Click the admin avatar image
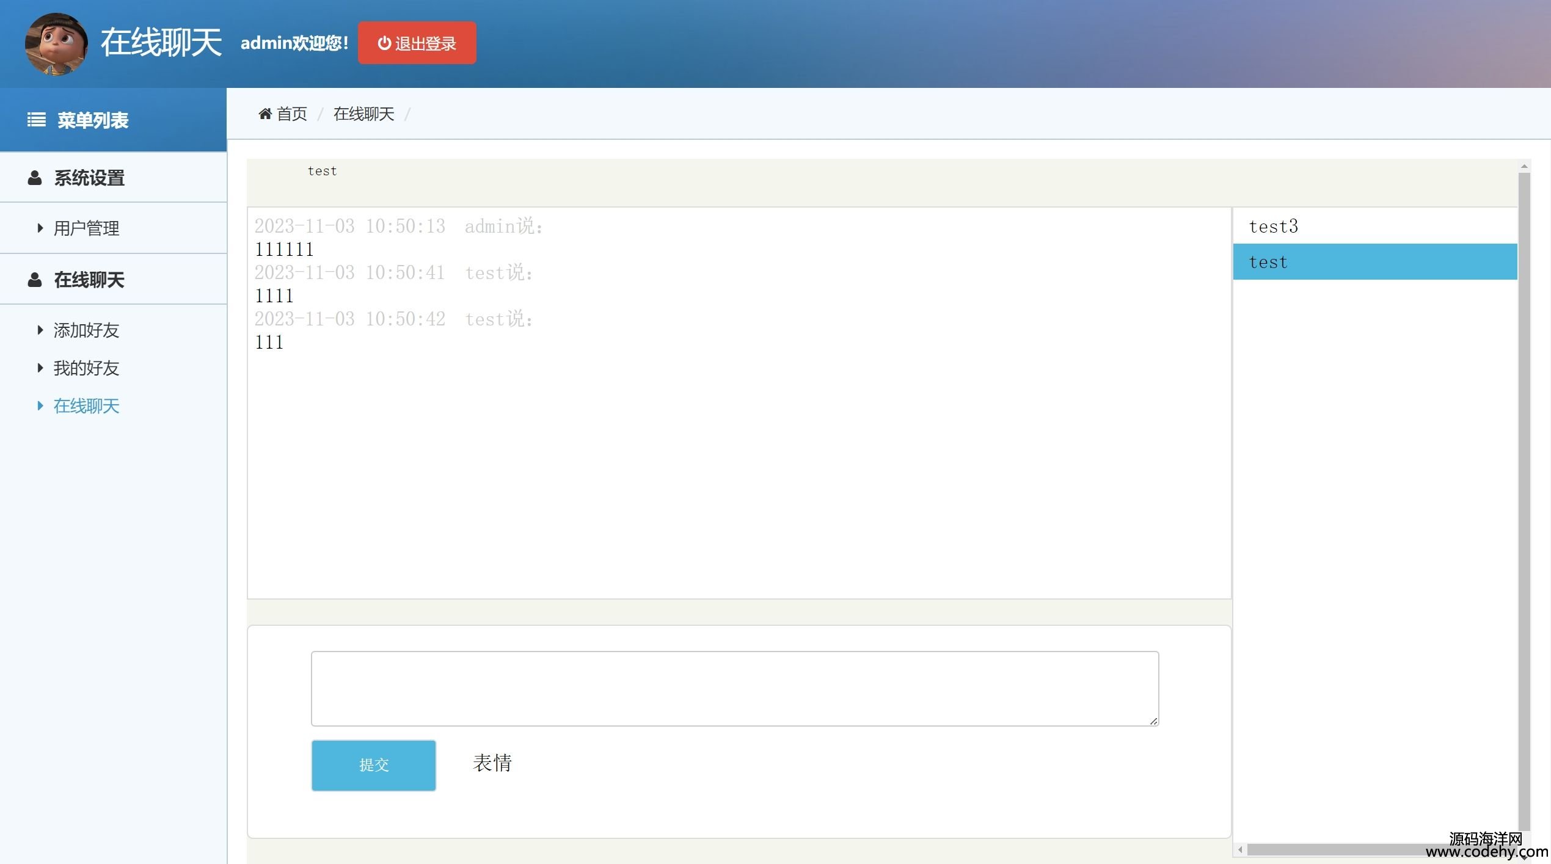This screenshot has height=864, width=1551. [56, 44]
